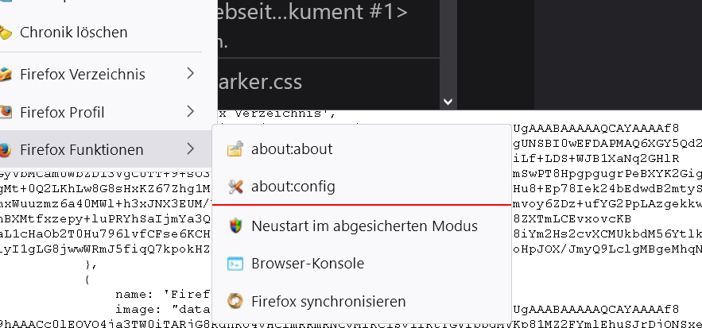Viewport: 702px width, 328px height.
Task: Click the about:config tools icon
Action: tap(235, 187)
